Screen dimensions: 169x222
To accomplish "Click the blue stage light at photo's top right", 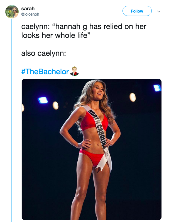I will pos(157,88).
